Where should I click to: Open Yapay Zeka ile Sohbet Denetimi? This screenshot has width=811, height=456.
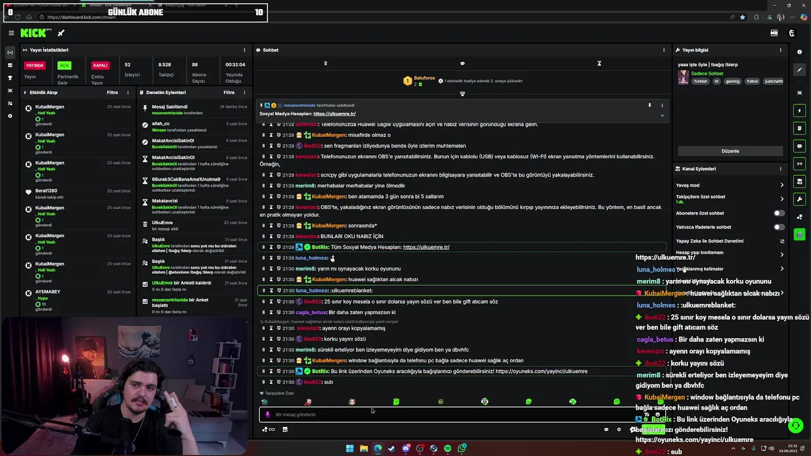pyautogui.click(x=730, y=241)
